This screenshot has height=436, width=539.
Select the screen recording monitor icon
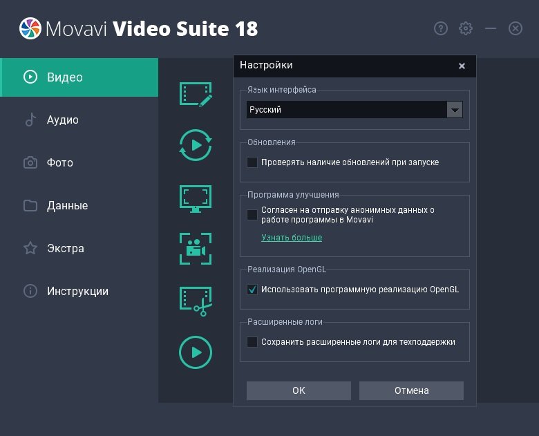[196, 198]
